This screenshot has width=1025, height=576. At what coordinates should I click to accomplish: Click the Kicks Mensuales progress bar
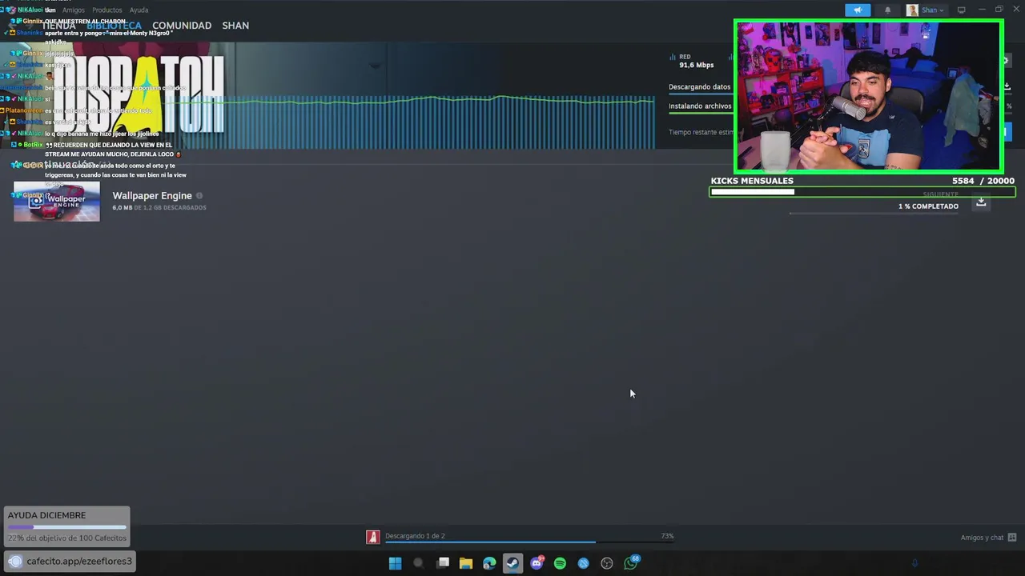click(862, 192)
